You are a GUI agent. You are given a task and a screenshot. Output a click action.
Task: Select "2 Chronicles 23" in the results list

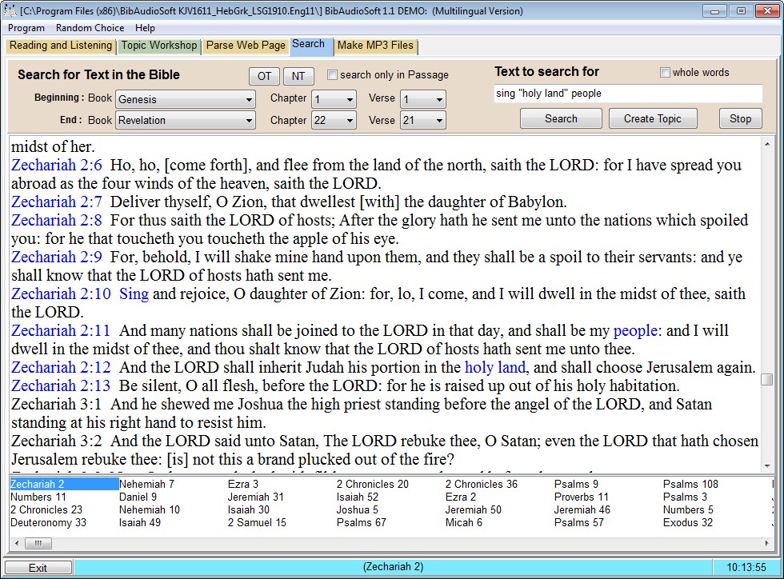[x=46, y=510]
